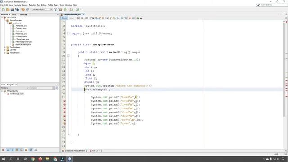Viewport: 288px width, 162px height.
Task: Click the taskbar search magnifier icon
Action: 11,159
